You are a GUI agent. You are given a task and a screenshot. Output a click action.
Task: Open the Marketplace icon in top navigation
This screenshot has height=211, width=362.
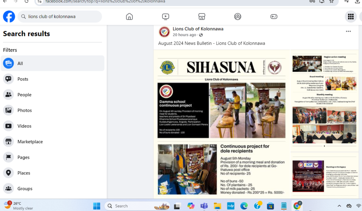[202, 17]
